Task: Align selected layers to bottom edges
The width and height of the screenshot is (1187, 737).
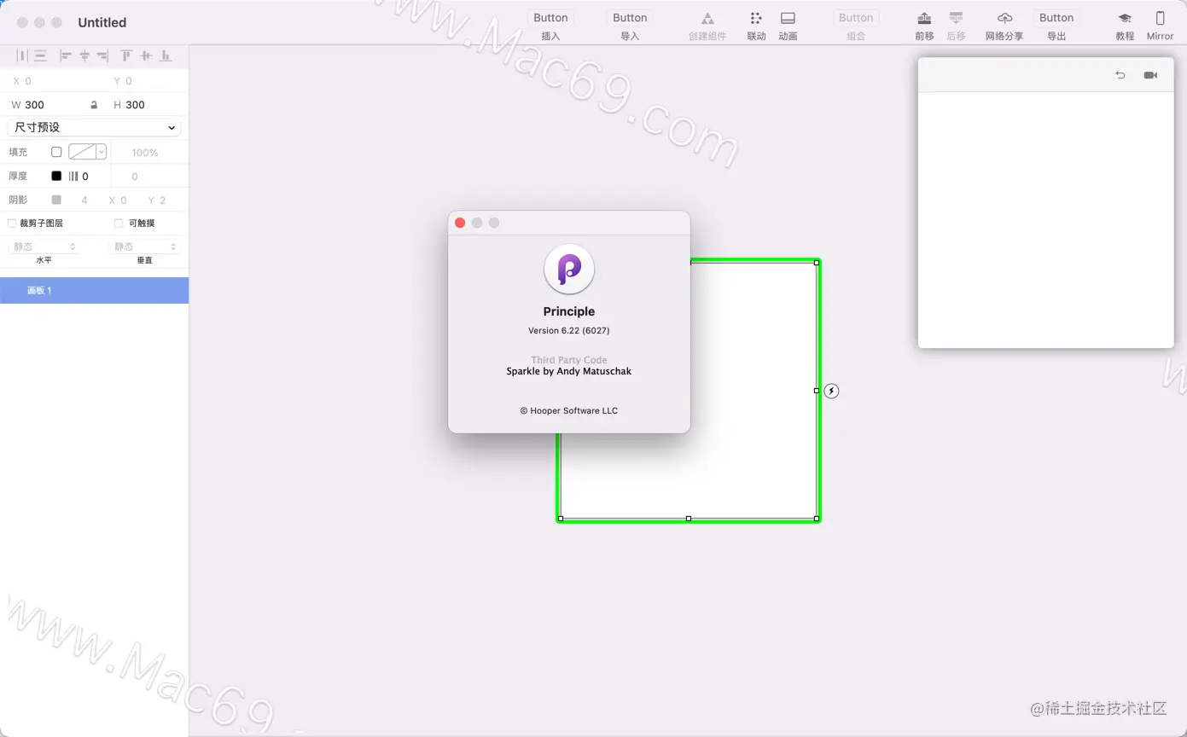Action: (x=166, y=55)
